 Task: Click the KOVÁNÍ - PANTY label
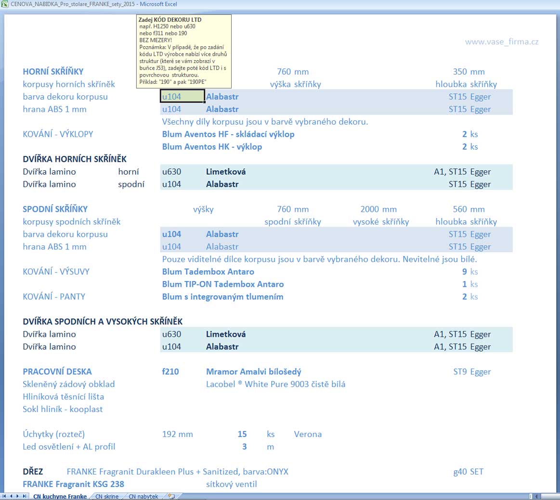54,296
